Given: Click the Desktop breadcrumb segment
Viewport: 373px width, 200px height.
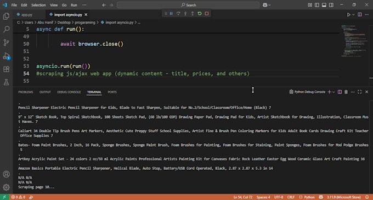Looking at the screenshot, I should point(64,23).
